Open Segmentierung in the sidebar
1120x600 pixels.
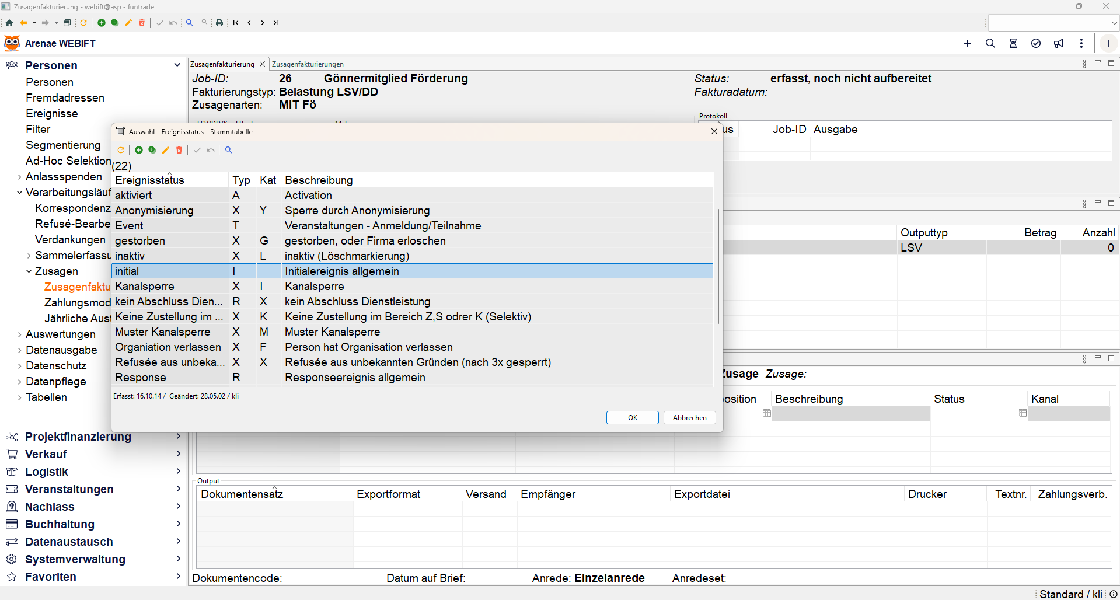63,145
